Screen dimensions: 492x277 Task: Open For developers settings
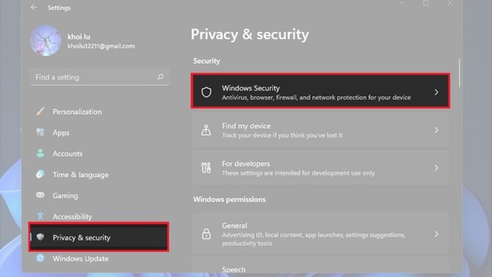(x=321, y=168)
